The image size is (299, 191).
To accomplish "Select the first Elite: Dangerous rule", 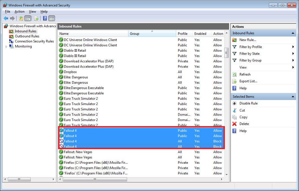I will point(141,77).
